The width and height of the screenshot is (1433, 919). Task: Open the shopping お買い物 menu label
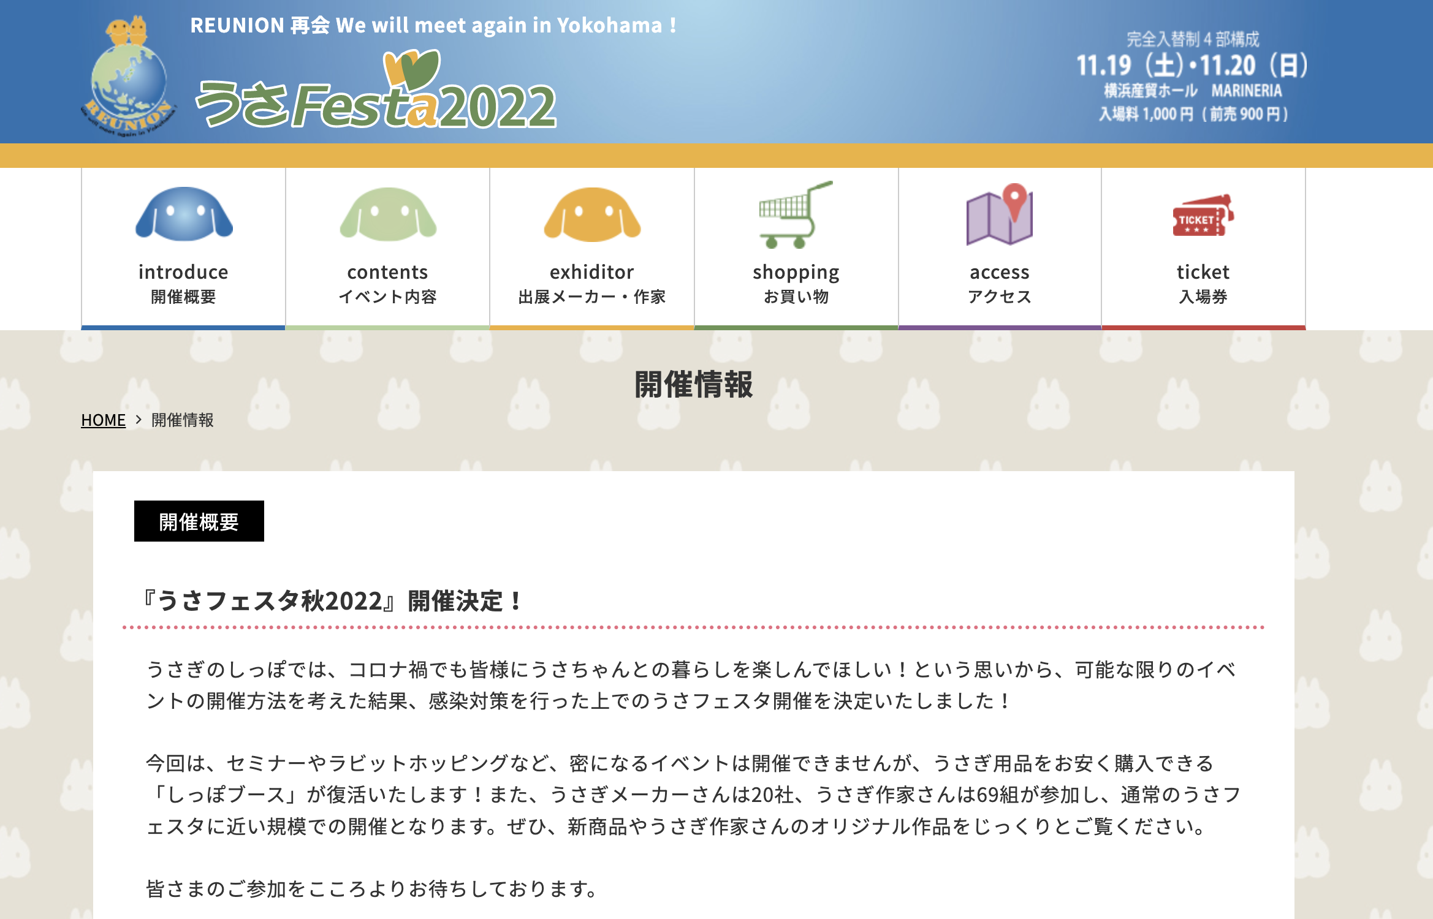[x=796, y=283]
